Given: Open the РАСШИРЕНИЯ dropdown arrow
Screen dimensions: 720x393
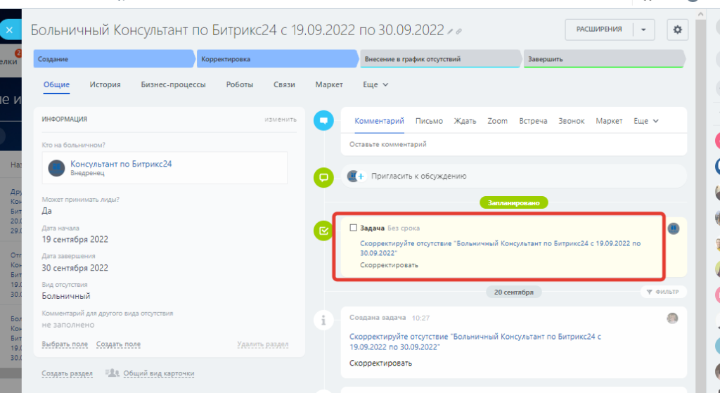Looking at the screenshot, I should tap(644, 30).
